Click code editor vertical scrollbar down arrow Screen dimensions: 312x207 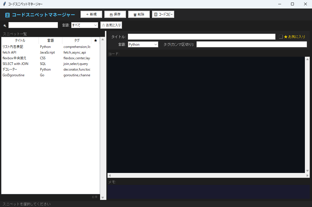click(307, 171)
